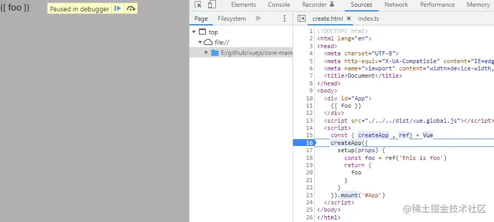Image resolution: width=494 pixels, height=222 pixels.
Task: Click the <!DOCTYPE html> line
Action: click(342, 31)
